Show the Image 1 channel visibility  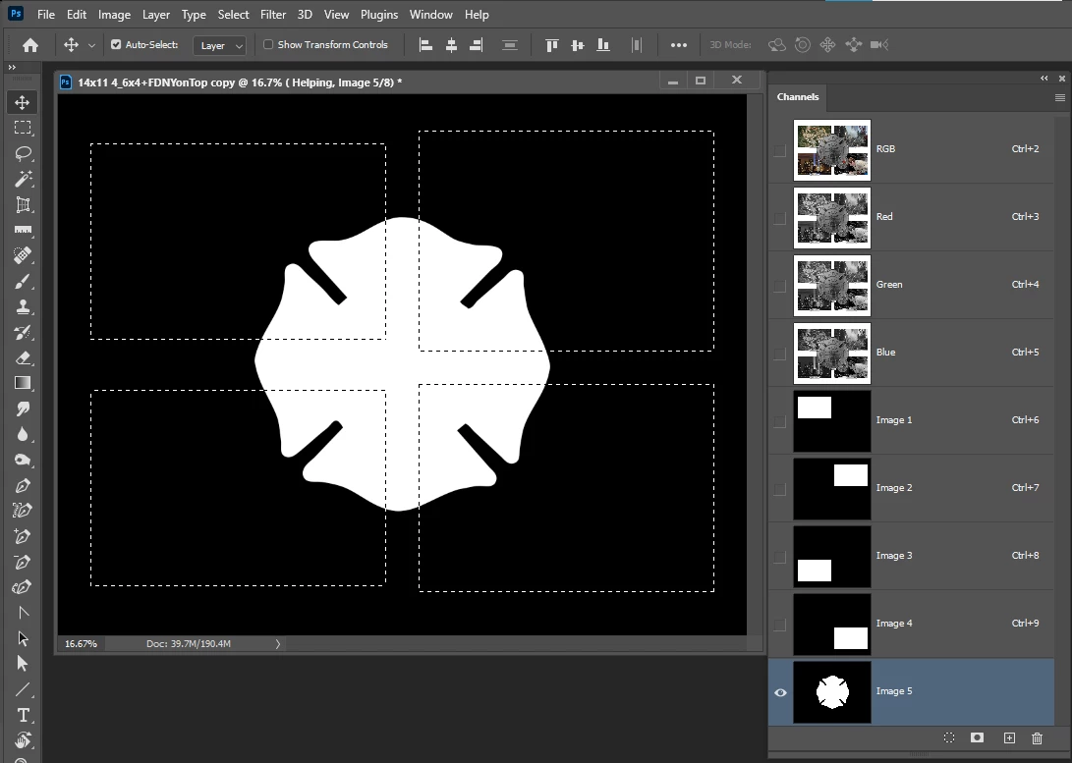coord(780,421)
